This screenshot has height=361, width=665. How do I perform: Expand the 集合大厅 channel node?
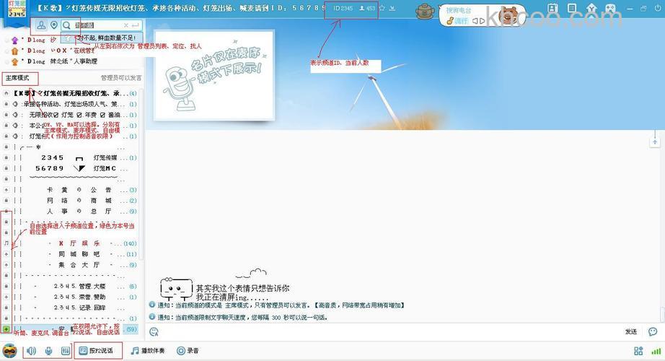click(6, 265)
